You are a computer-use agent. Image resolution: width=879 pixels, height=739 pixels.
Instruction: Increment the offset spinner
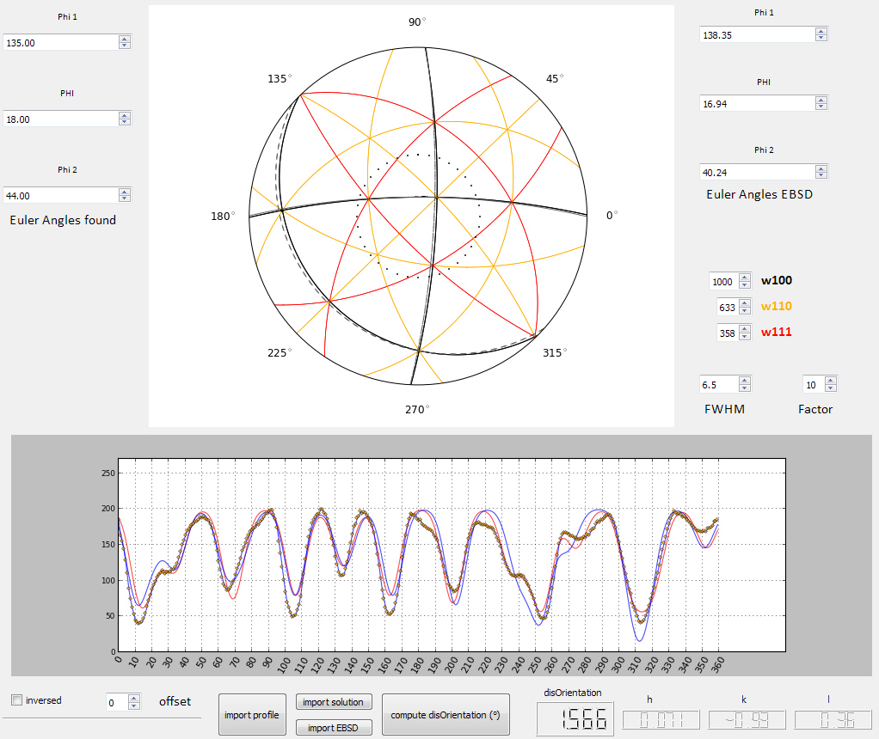[x=133, y=699]
